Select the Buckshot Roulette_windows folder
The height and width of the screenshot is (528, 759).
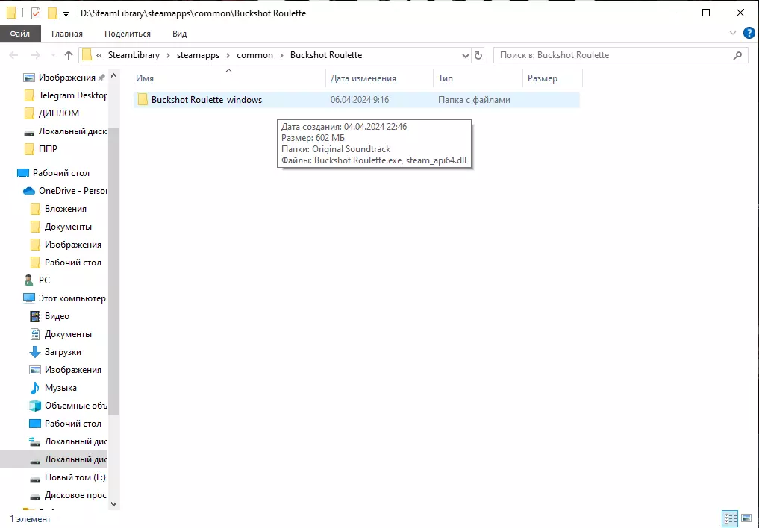(356, 100)
